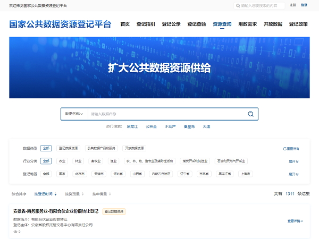Filter by 北京市 registration region

[80, 174]
